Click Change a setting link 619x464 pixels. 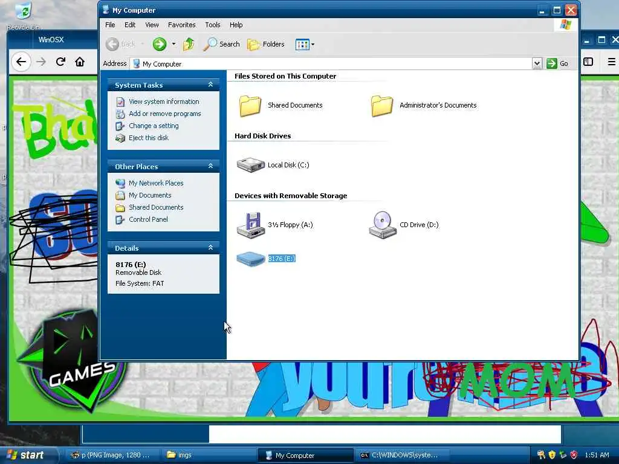[154, 126]
